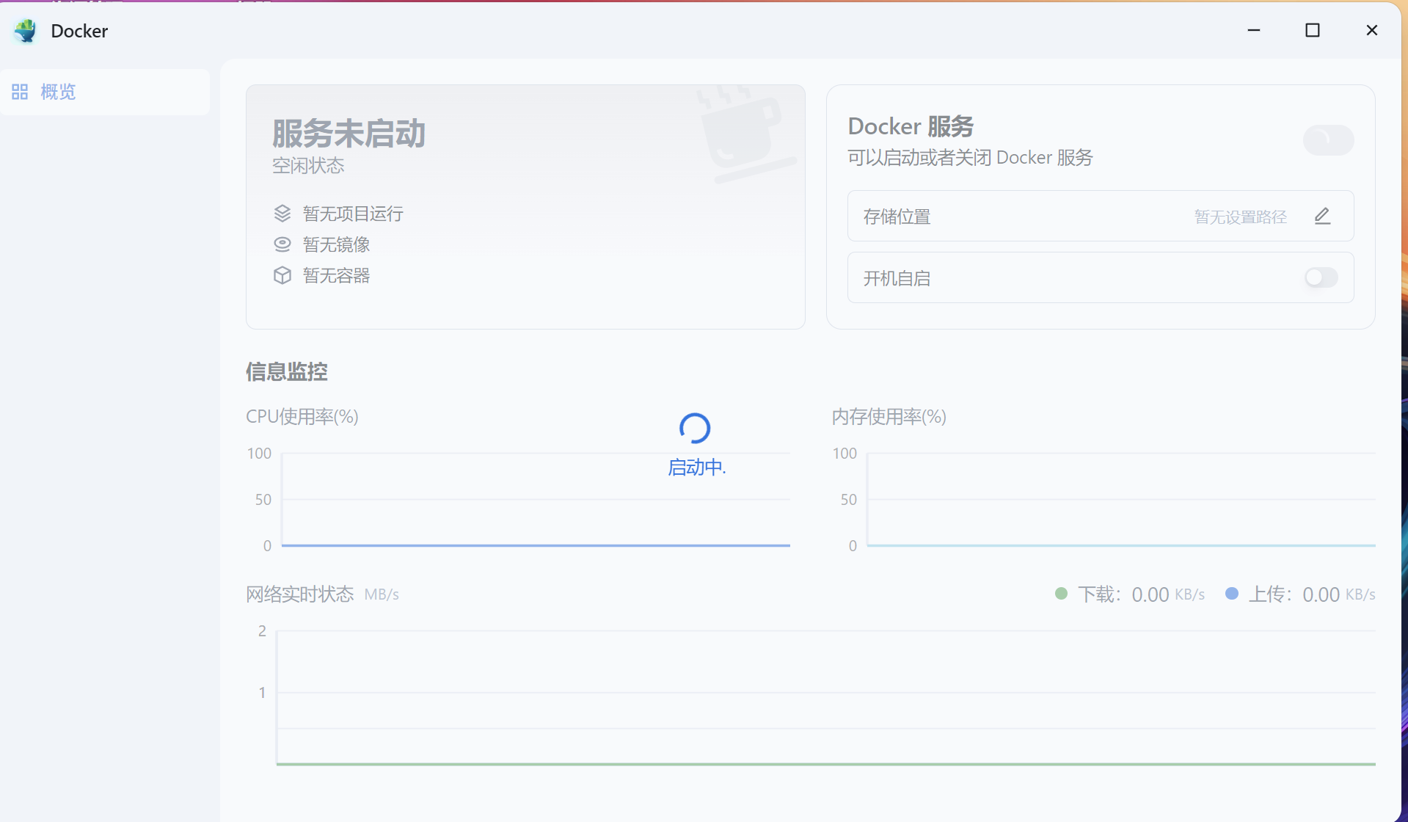Image resolution: width=1408 pixels, height=822 pixels.
Task: Click the layers icon beside 暂无项目运行
Action: 282,214
